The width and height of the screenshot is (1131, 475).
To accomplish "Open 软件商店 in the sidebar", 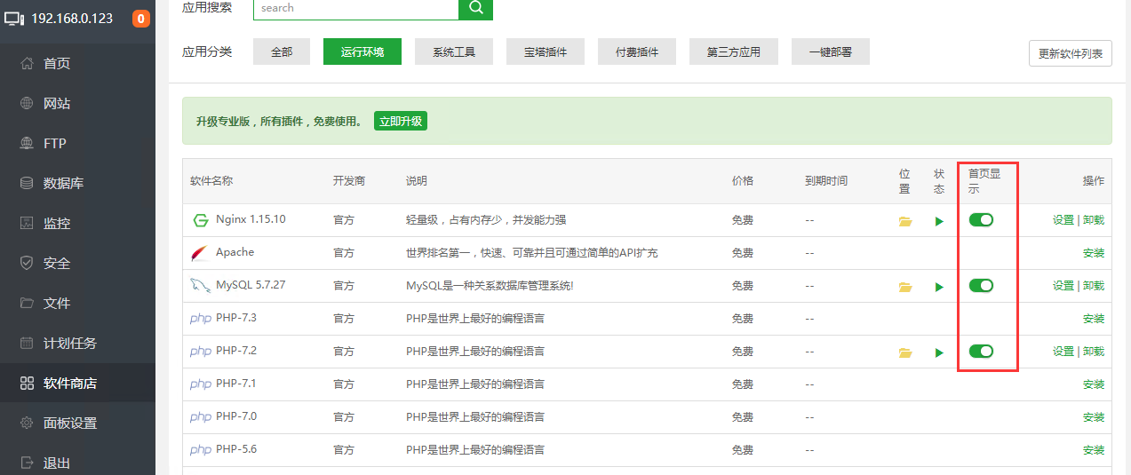I will [x=77, y=383].
